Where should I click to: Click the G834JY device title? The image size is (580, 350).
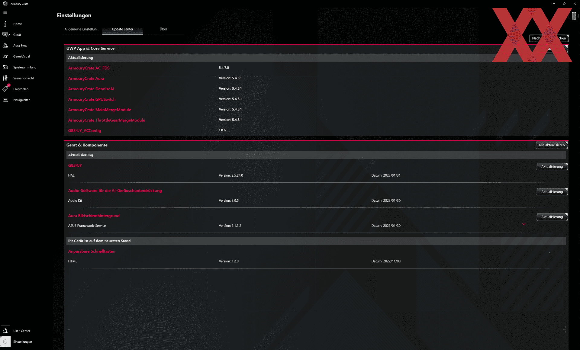(75, 165)
